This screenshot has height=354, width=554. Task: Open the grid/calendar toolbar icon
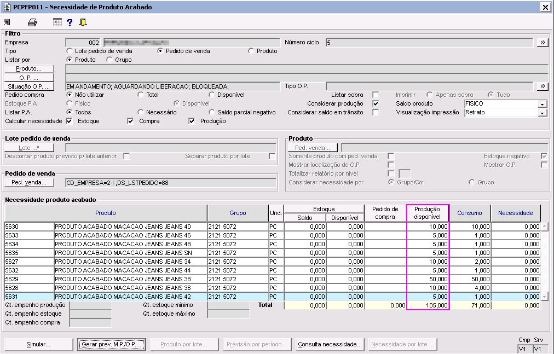pos(57,22)
